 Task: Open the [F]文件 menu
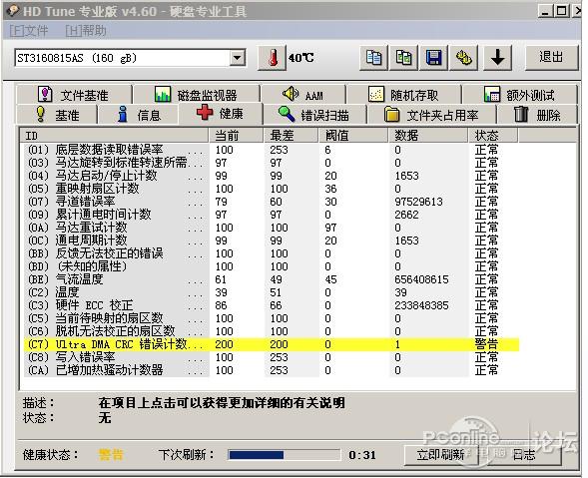click(x=29, y=30)
